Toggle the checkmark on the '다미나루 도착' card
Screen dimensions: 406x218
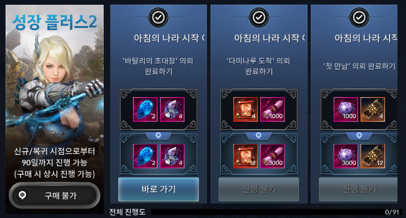pos(259,18)
